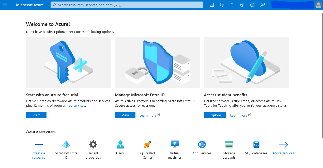This screenshot has height=168, width=323.
Task: Click the View button for Entra ID
Action: point(125,115)
